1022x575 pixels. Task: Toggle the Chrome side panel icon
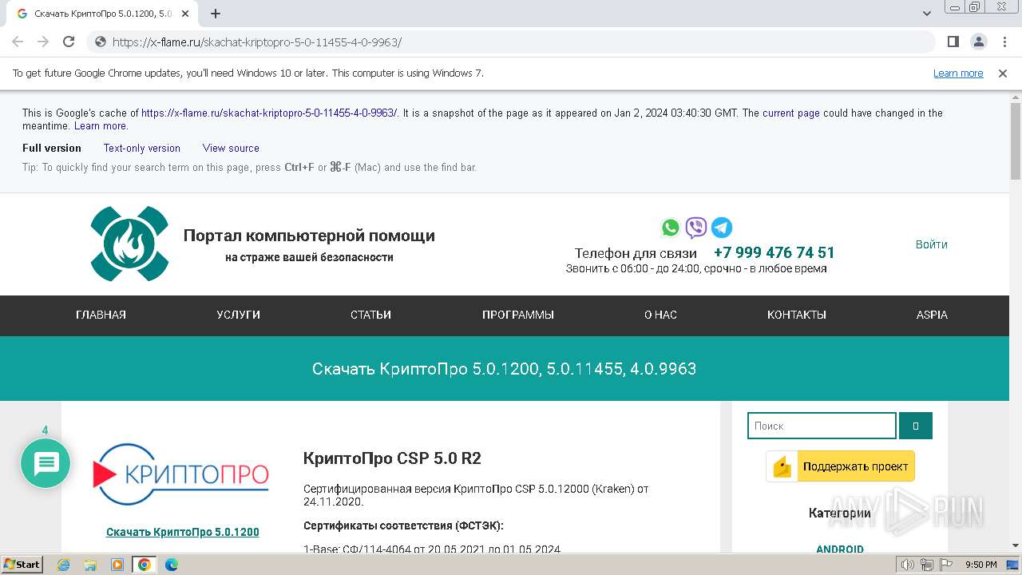pyautogui.click(x=953, y=42)
